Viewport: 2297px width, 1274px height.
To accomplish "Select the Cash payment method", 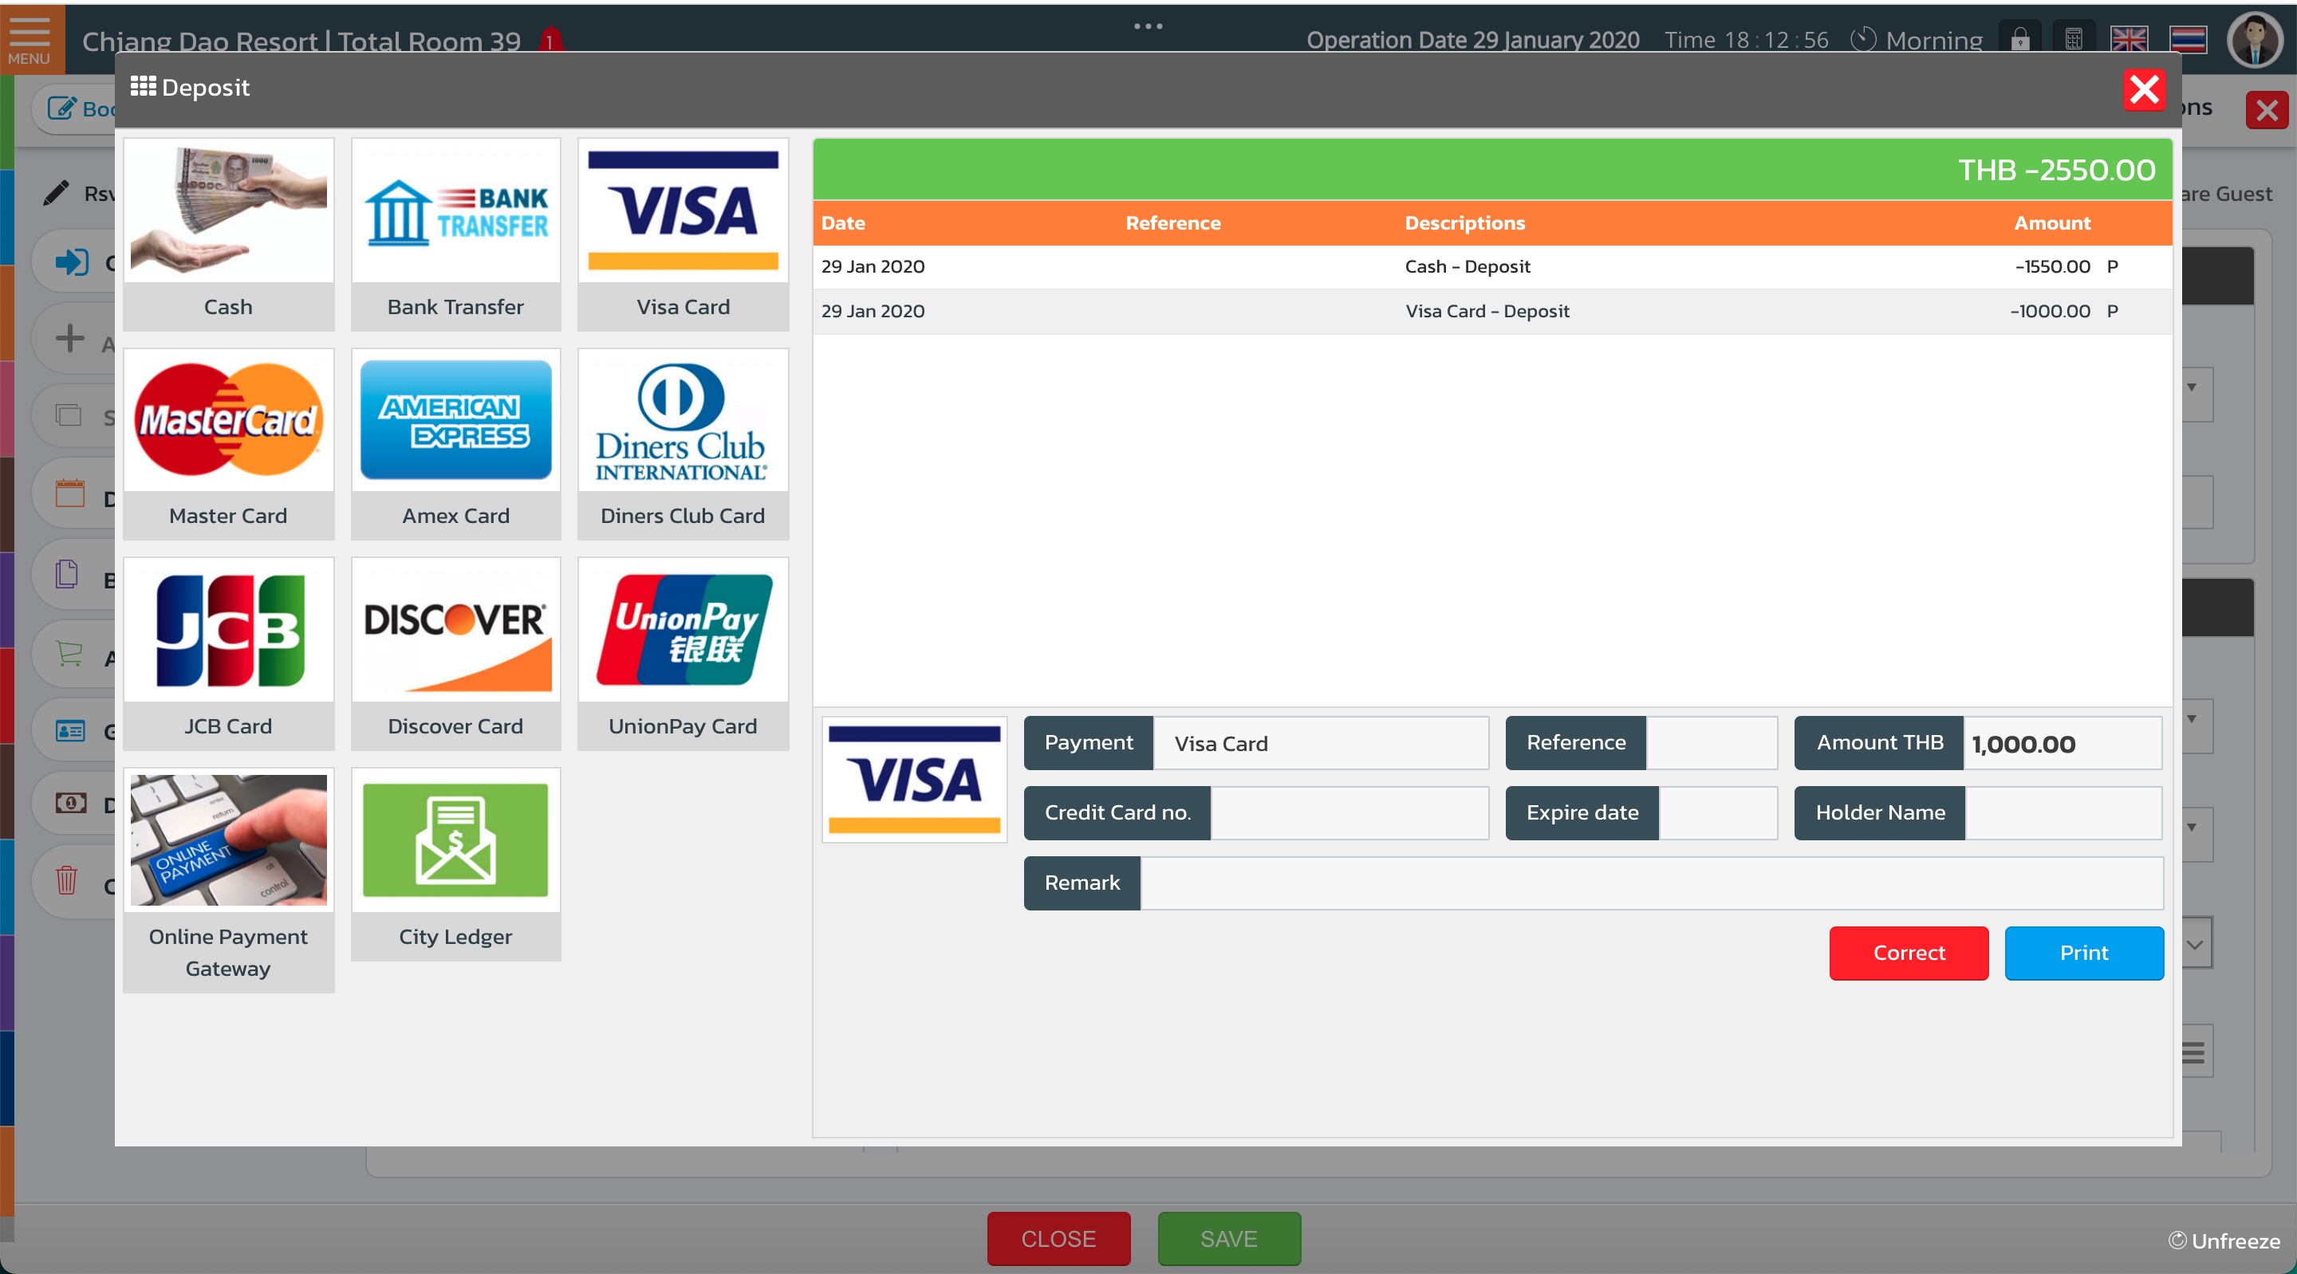I will (228, 234).
